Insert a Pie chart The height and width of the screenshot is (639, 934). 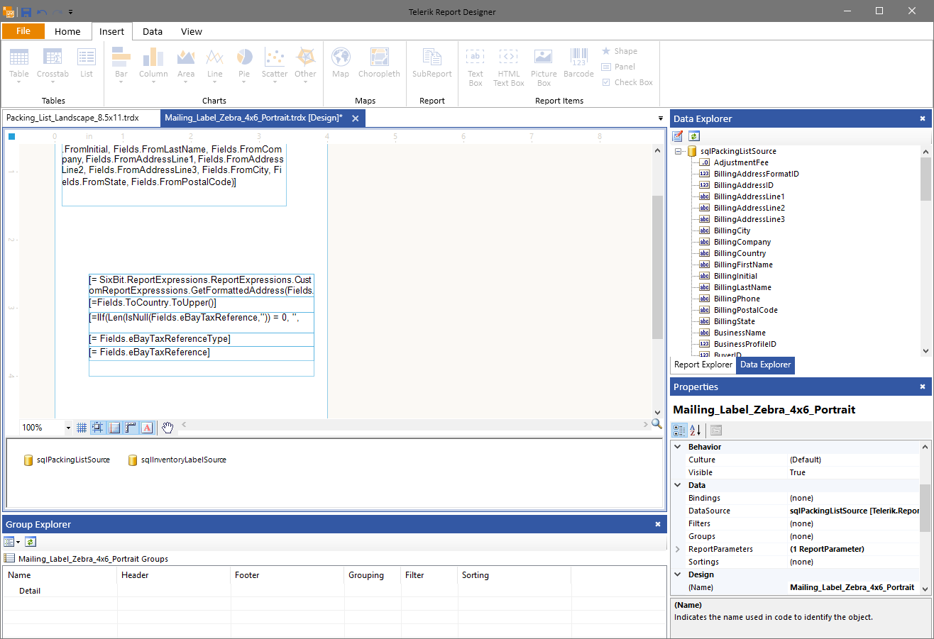coord(244,66)
